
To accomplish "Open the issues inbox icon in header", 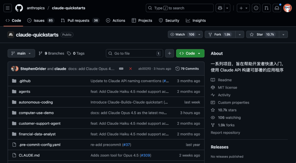I will [256, 8].
